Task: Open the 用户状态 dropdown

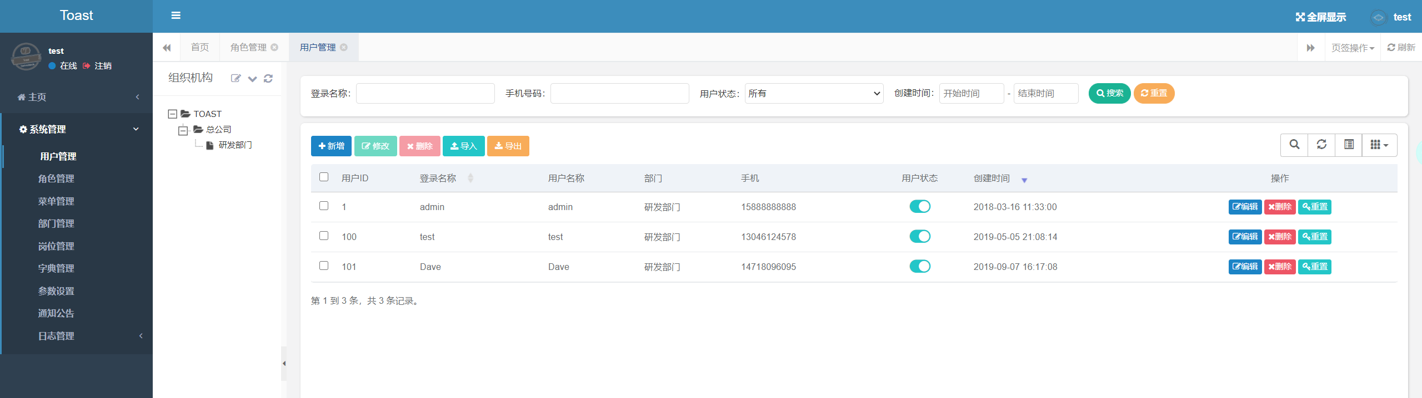Action: pyautogui.click(x=814, y=94)
